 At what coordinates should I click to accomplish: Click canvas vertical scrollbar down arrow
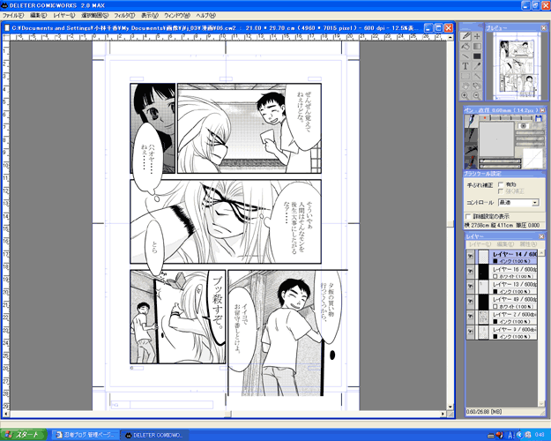tap(450, 407)
